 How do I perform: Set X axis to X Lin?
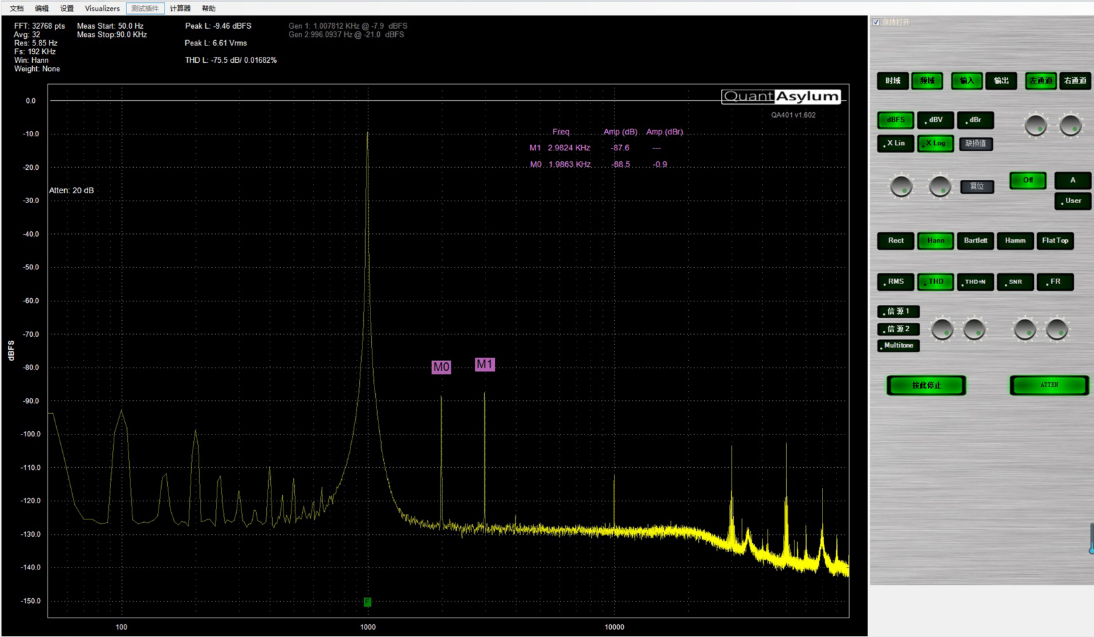point(895,144)
